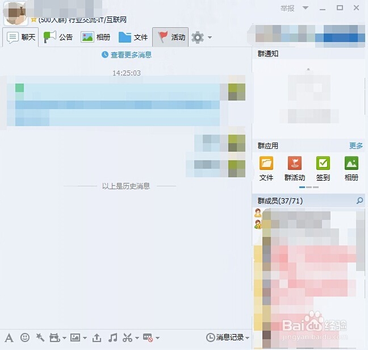This screenshot has width=368, height=350.
Task: Expand the dropdown arrow next to 举报
Action: (x=306, y=8)
